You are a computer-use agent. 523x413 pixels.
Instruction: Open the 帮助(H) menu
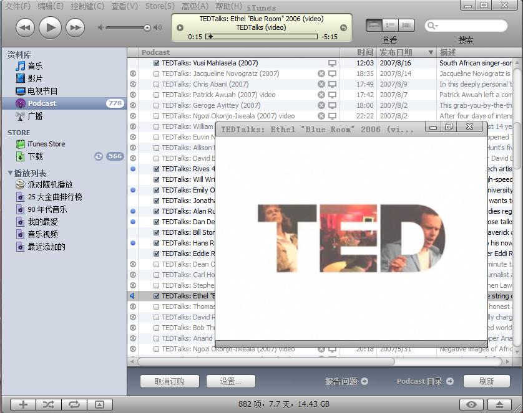(x=228, y=6)
